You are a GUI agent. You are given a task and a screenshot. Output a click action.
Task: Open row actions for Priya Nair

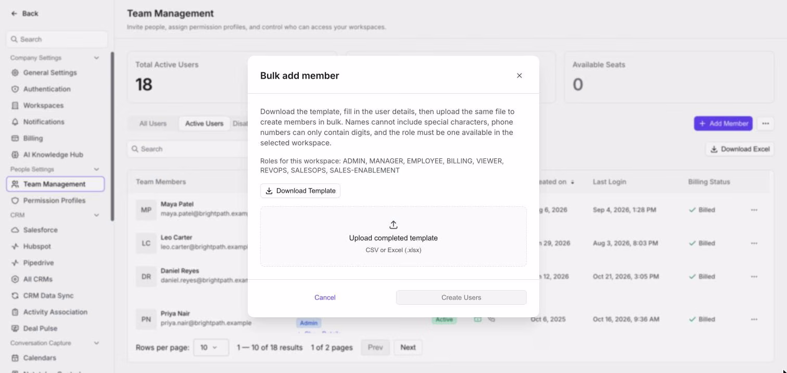click(754, 319)
